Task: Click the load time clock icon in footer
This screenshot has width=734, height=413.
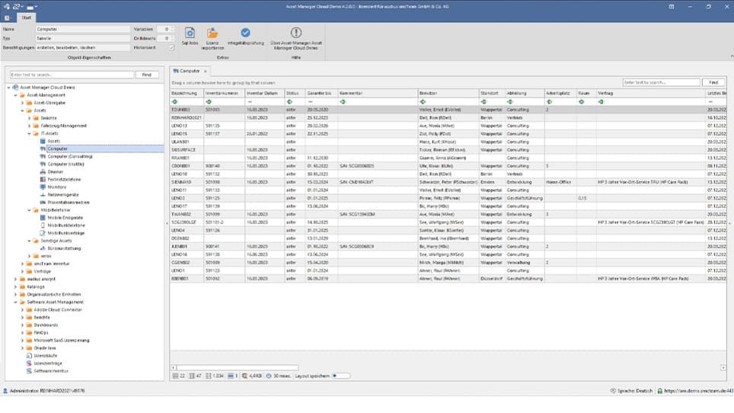Action: [x=269, y=376]
